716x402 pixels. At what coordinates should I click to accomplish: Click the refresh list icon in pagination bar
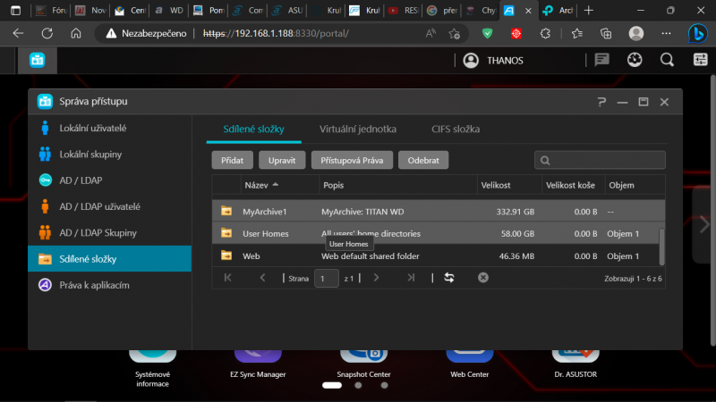(x=449, y=278)
